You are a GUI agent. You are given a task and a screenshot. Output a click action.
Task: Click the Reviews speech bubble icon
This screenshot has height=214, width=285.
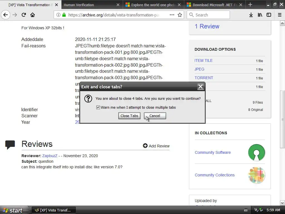click(10, 145)
